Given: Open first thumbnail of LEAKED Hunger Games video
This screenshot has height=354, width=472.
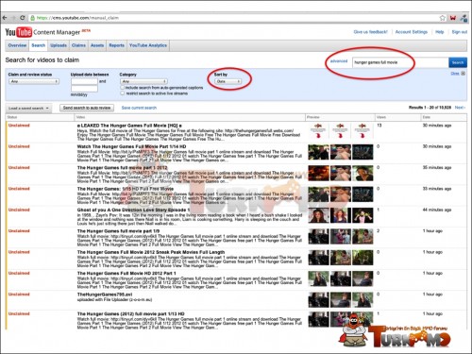Looking at the screenshot, I should (318, 130).
